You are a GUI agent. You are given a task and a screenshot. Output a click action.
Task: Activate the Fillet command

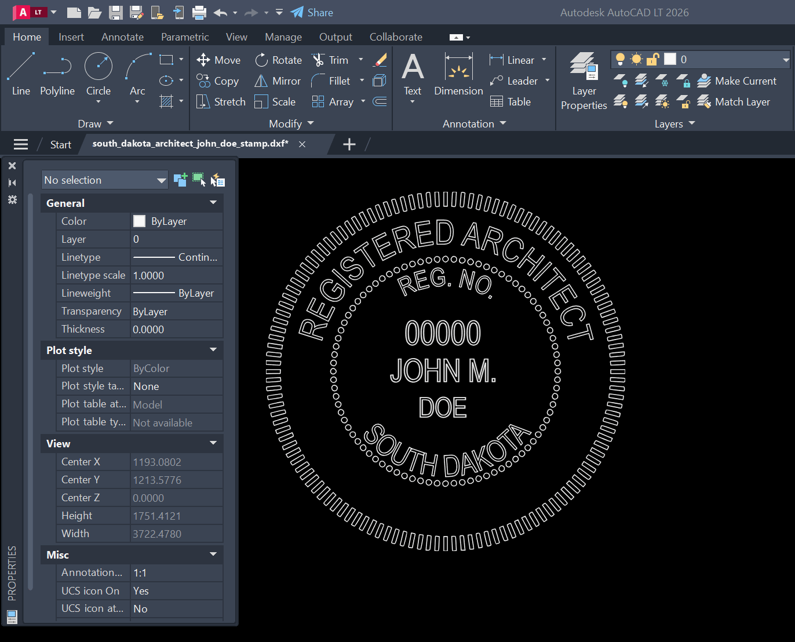coord(331,81)
